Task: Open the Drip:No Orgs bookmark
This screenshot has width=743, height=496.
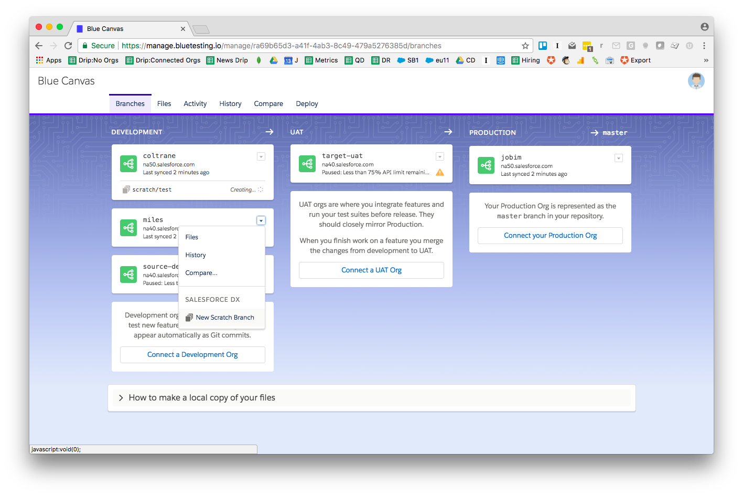Action: click(93, 60)
